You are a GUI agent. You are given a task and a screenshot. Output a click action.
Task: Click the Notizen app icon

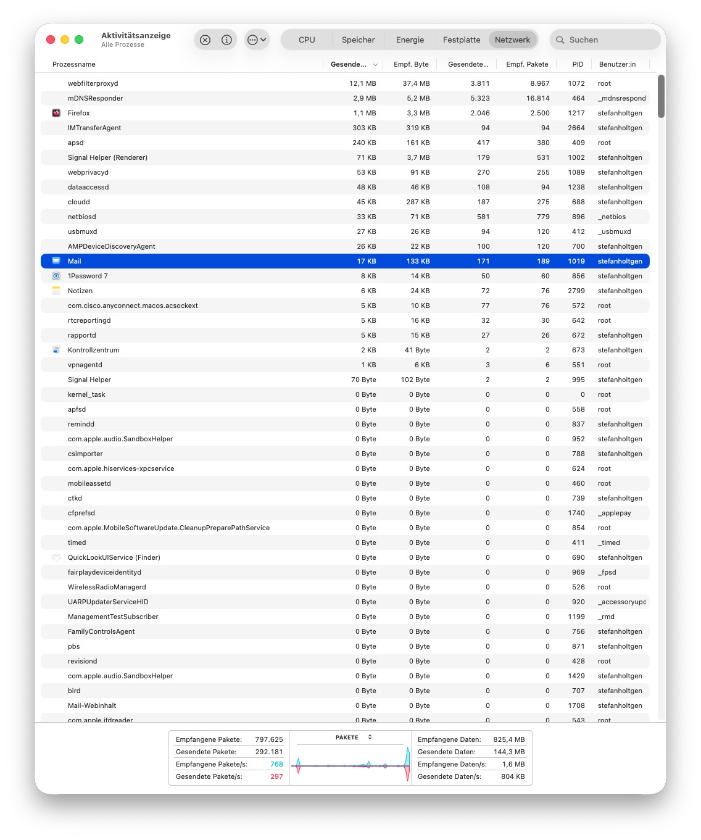(56, 291)
